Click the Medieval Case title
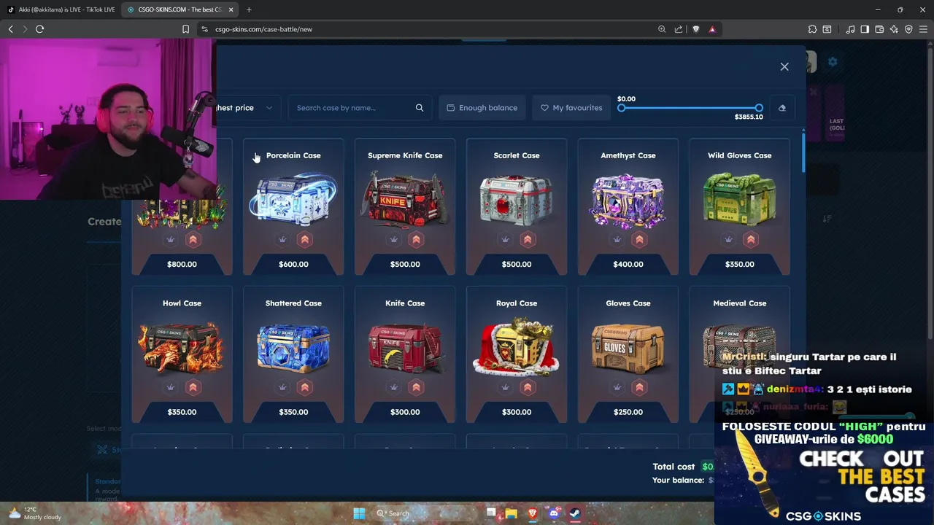 (x=740, y=303)
